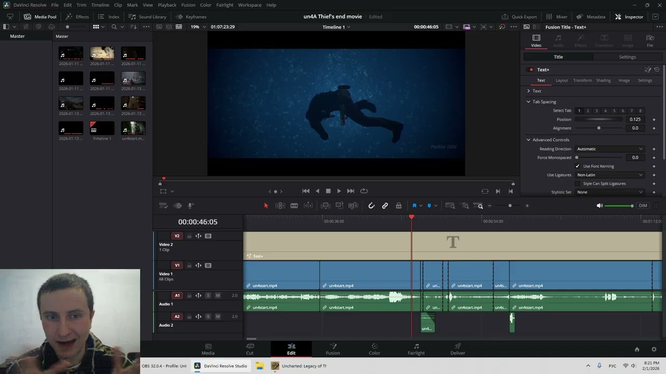Toggle Linked Selection chain icon
This screenshot has width=666, height=374.
pos(385,206)
